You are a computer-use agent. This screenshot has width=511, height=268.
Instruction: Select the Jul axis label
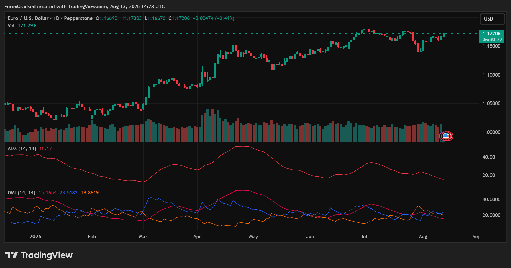[x=364, y=236]
